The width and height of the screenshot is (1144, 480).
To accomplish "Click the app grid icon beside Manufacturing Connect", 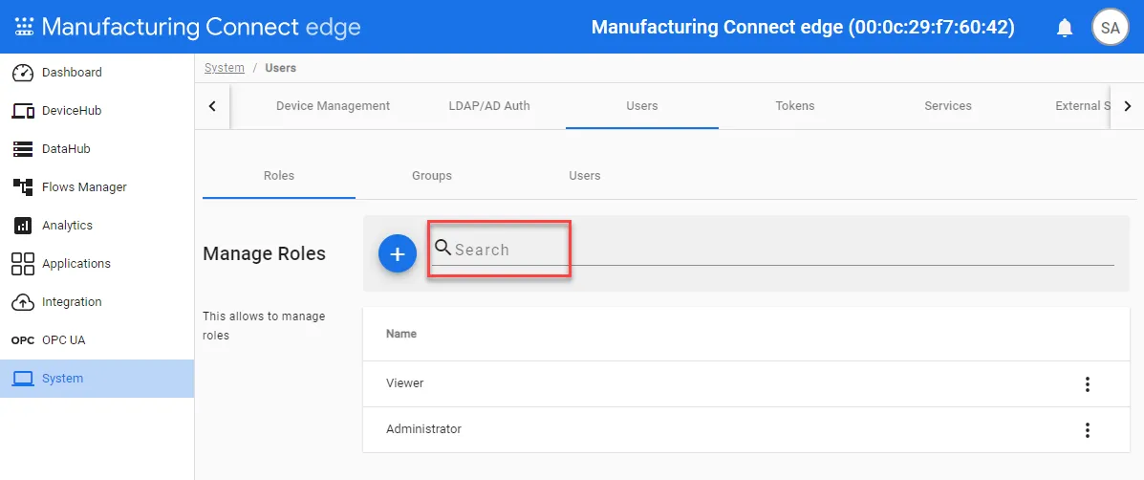I will (x=24, y=27).
